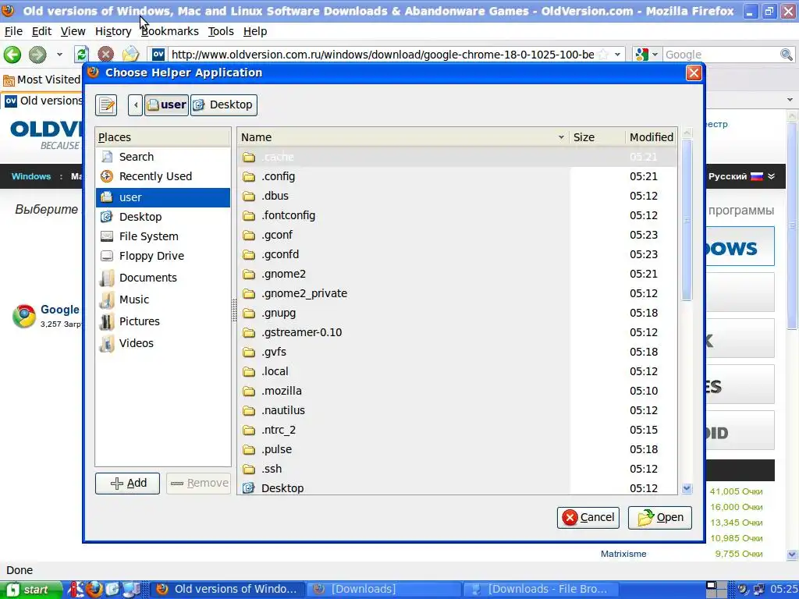Click the Add bookmark button

click(x=127, y=483)
